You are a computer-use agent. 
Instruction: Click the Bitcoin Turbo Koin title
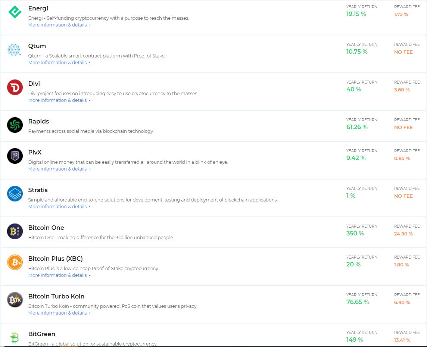(56, 296)
